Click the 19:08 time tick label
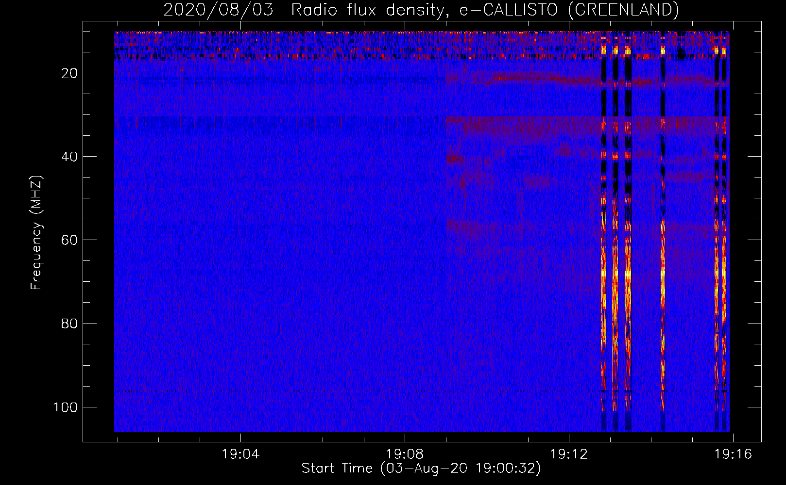786x485 pixels. pyautogui.click(x=405, y=454)
